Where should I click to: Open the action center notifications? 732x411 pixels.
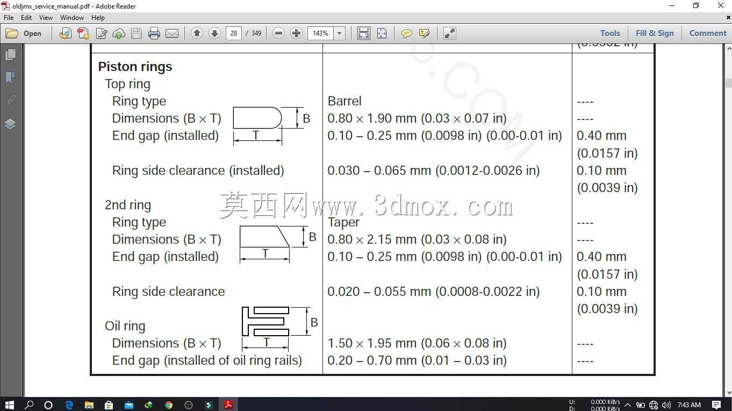716,405
